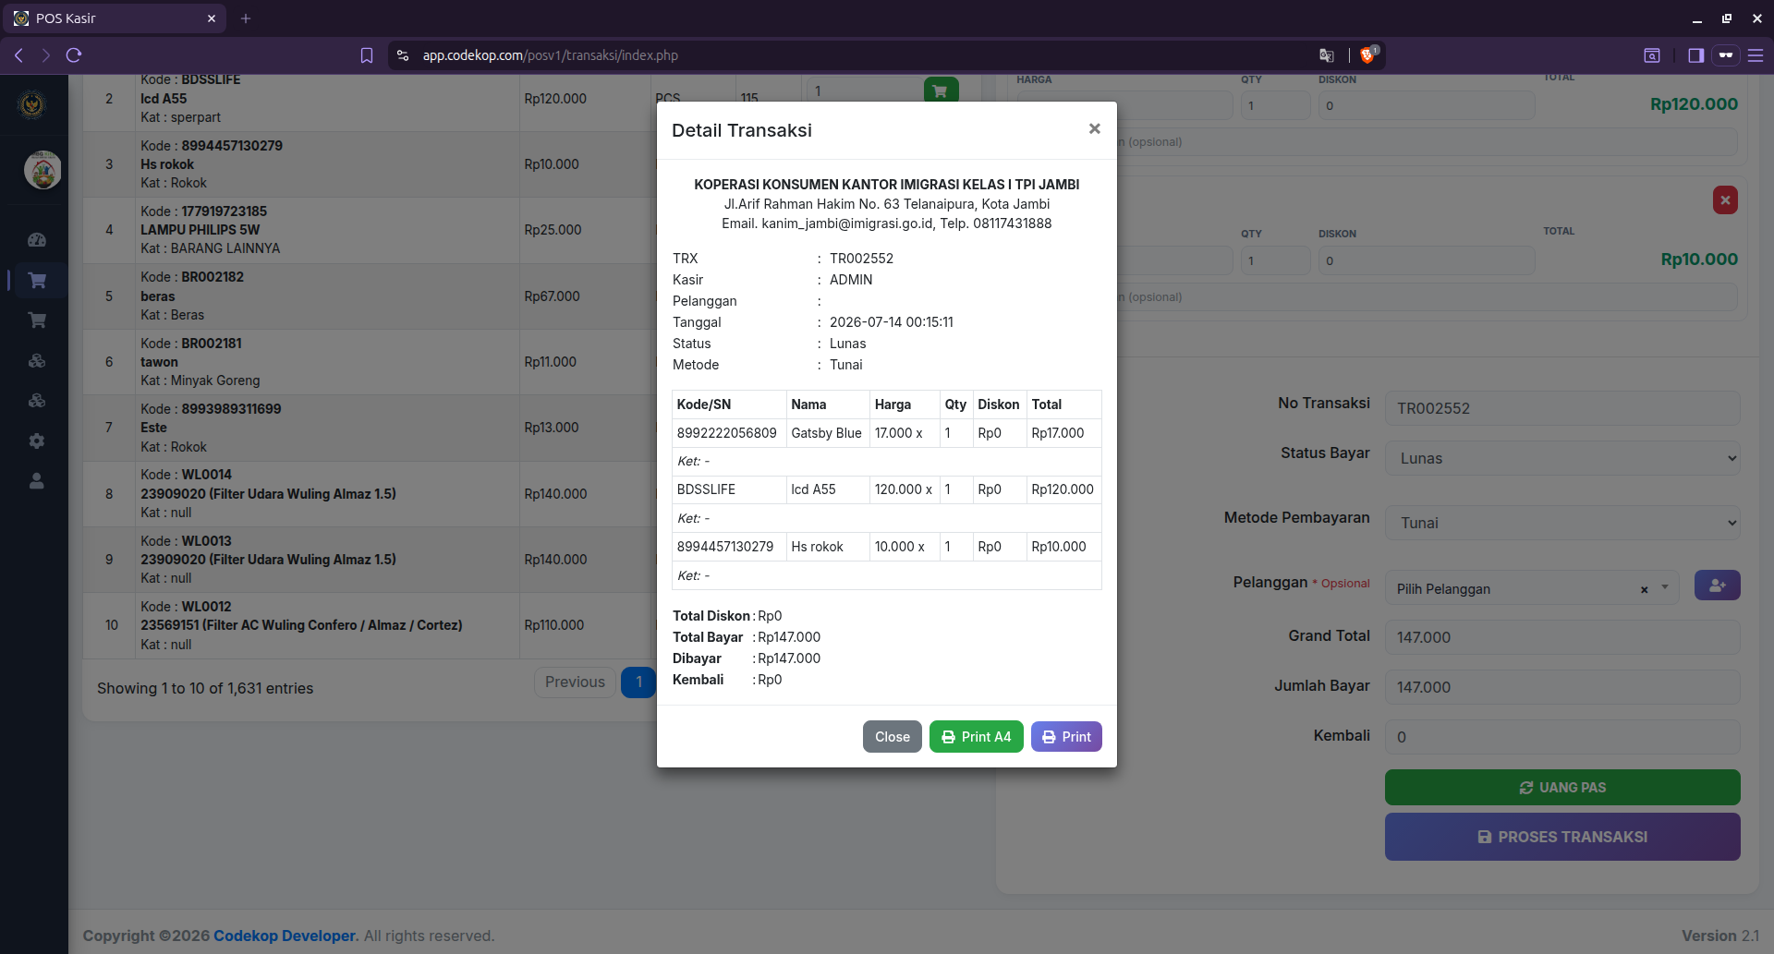The height and width of the screenshot is (954, 1774).
Task: Open the upper cubes icon in sidebar
Action: pos(37,360)
